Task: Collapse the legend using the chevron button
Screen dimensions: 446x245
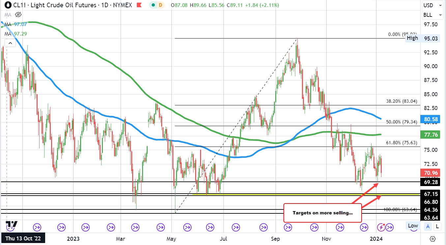Action: tap(10, 43)
